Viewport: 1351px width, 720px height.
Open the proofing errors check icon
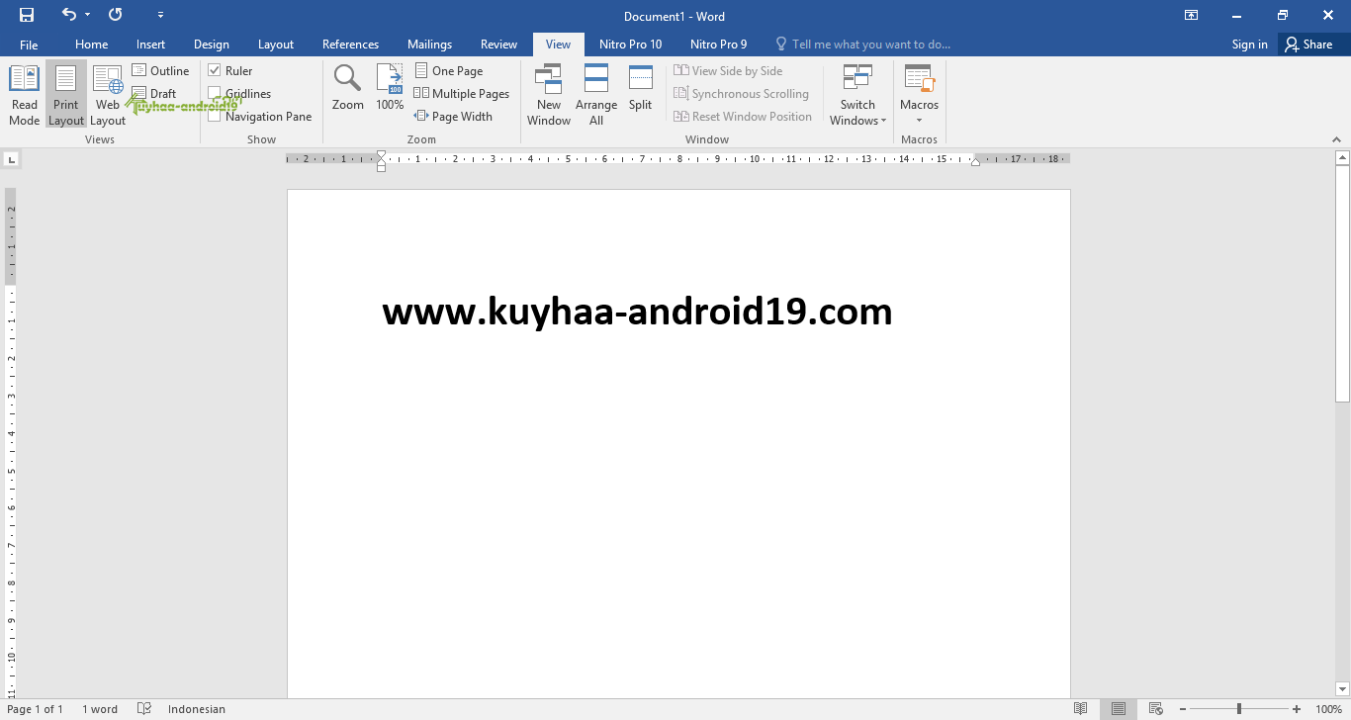point(144,709)
